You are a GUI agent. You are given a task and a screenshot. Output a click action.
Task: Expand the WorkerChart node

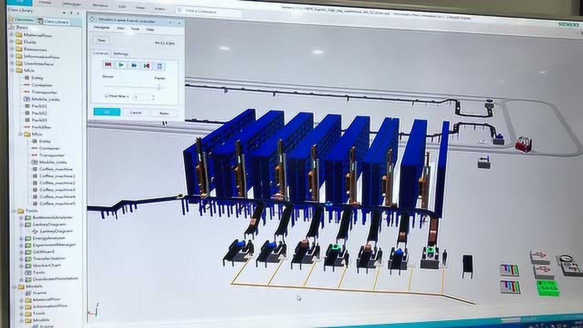coord(21,265)
